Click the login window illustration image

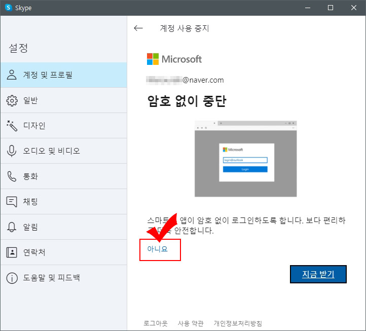pos(245,159)
